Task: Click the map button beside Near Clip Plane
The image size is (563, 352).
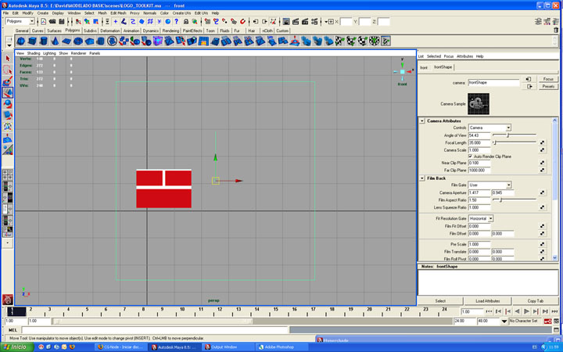Action: coord(542,163)
